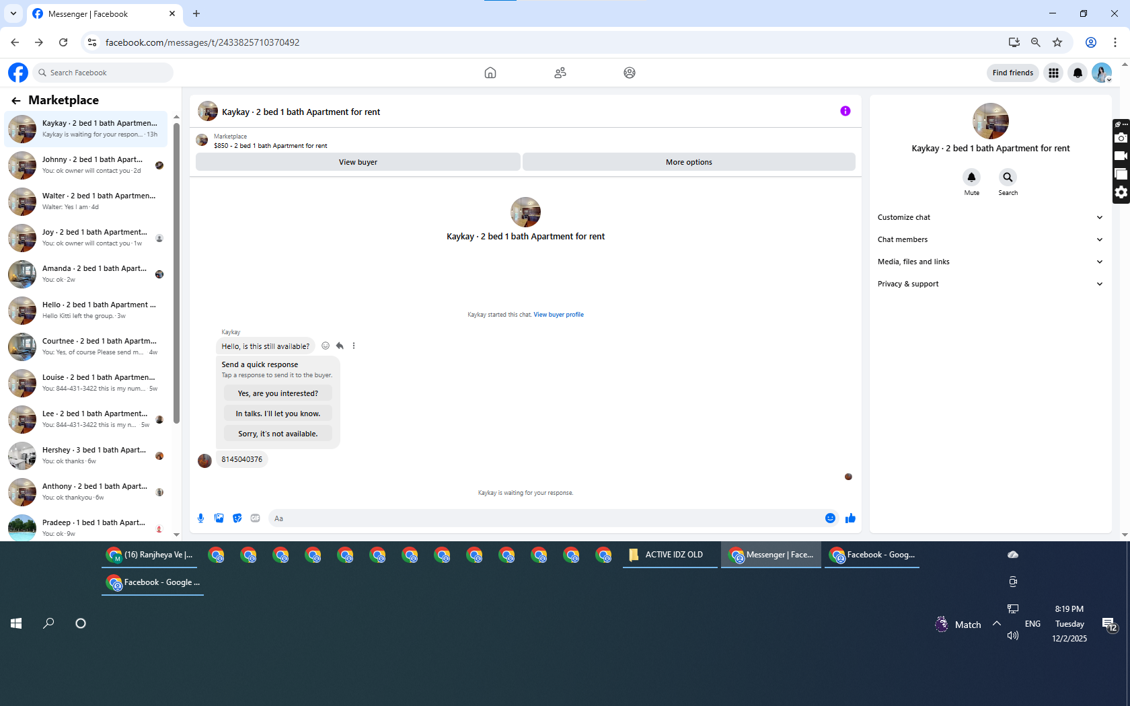Open emoji picker in message box
This screenshot has height=706, width=1130.
[x=830, y=518]
